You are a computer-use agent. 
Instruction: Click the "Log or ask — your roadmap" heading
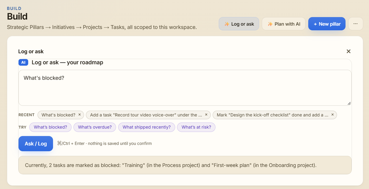pos(67,63)
